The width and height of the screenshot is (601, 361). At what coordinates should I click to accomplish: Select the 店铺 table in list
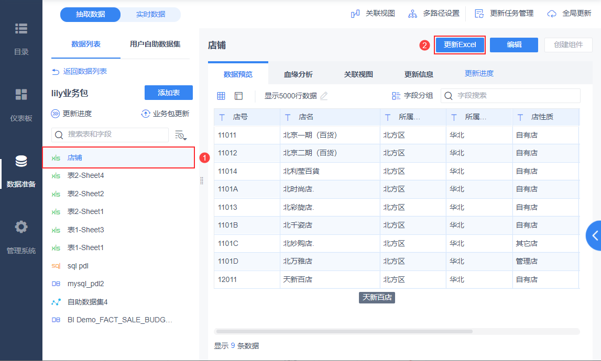click(118, 157)
